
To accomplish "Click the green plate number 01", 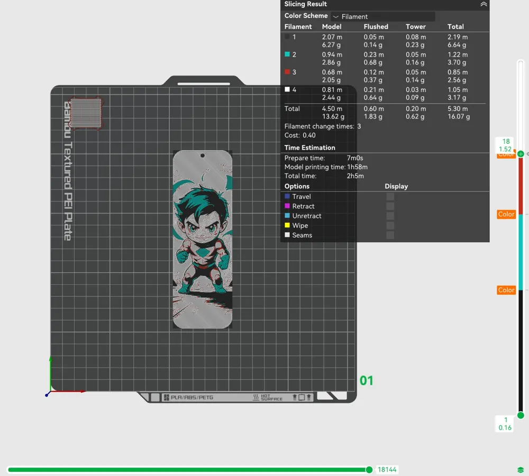I will click(367, 380).
